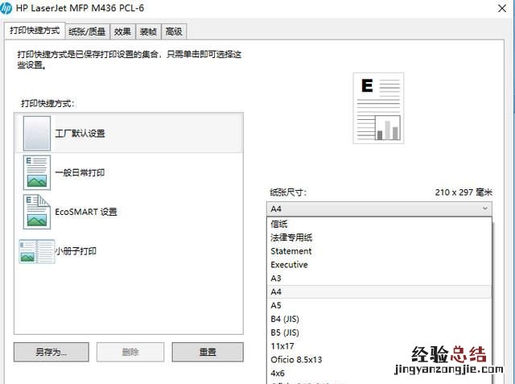Screen dimensions: 515x384
Task: Select Executive paper size
Action: (x=379, y=265)
